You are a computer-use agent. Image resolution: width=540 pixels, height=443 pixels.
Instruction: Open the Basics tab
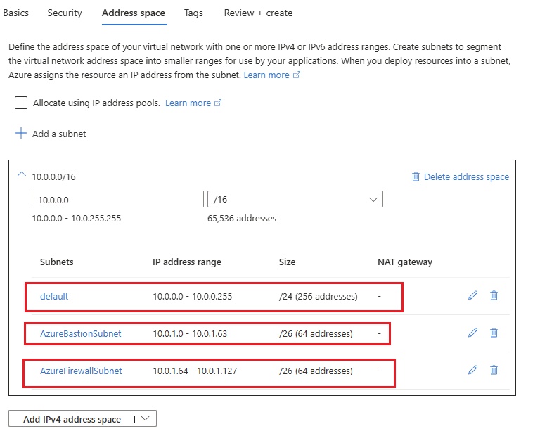16,13
